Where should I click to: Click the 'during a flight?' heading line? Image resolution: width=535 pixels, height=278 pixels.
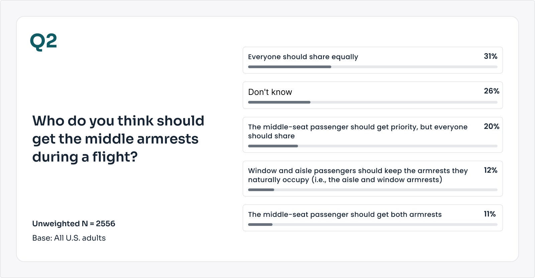(85, 157)
